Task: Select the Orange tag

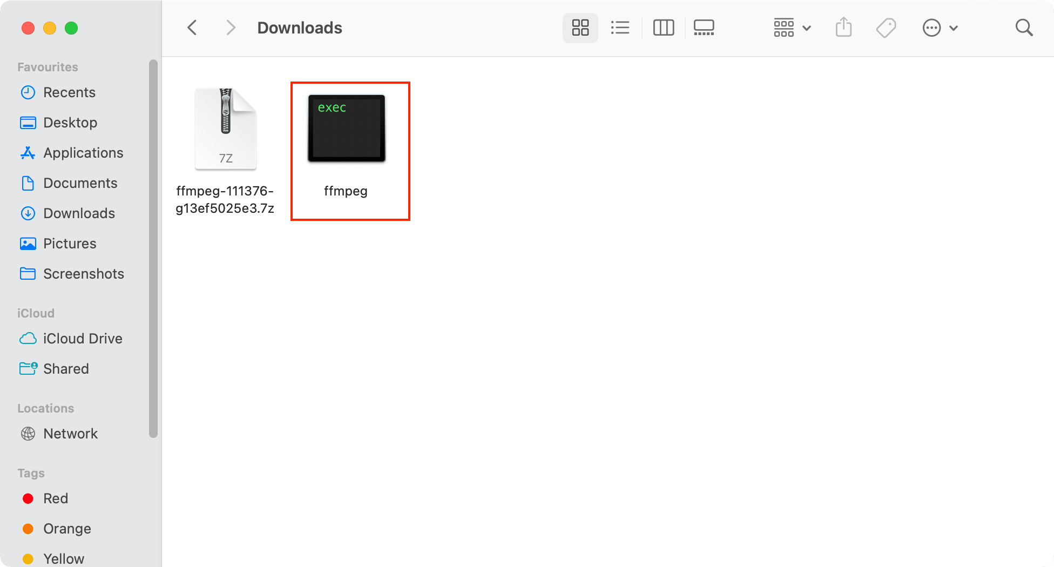Action: [66, 528]
